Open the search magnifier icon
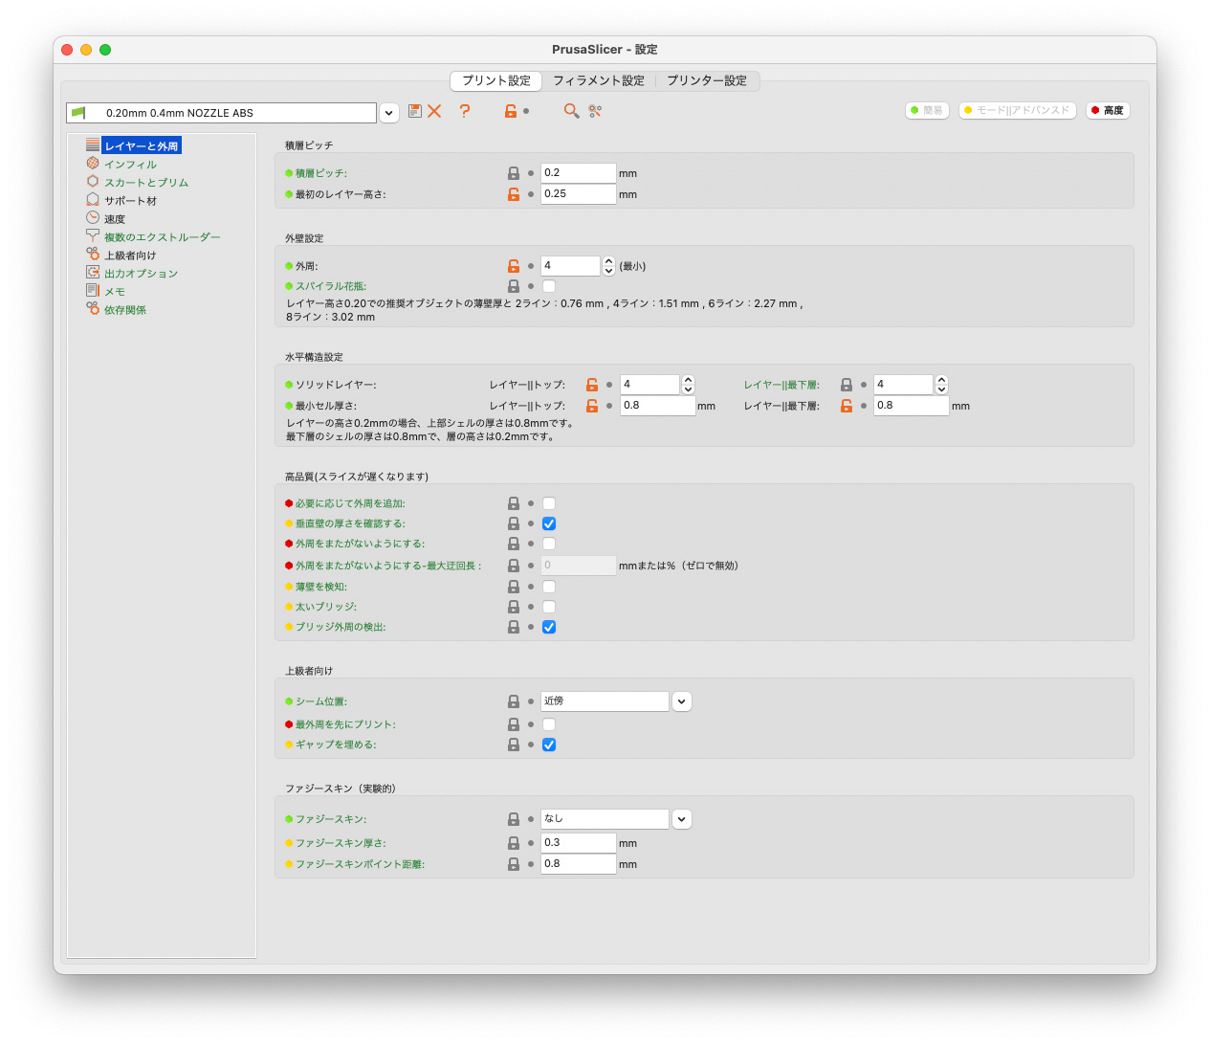1210x1045 pixels. [571, 111]
